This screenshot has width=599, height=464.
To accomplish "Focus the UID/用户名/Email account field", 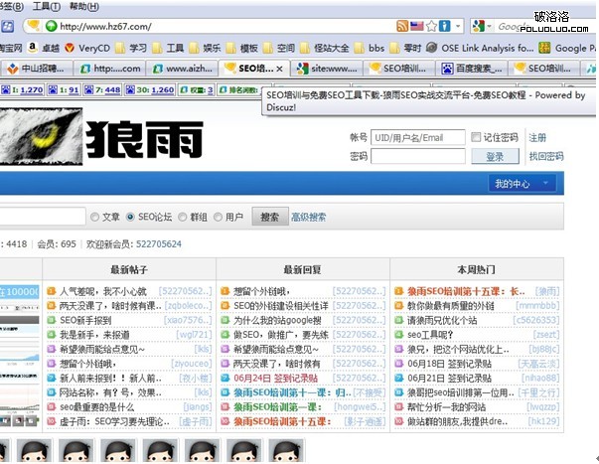I will tap(418, 137).
